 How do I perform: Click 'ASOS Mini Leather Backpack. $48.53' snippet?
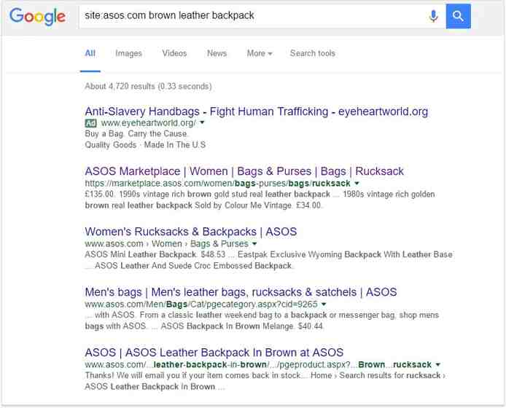[x=155, y=254]
